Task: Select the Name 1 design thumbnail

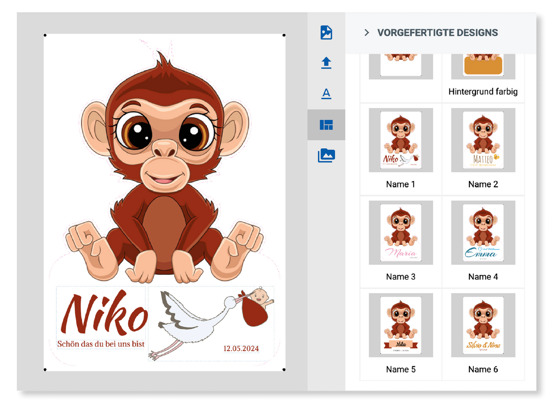Action: [401, 140]
